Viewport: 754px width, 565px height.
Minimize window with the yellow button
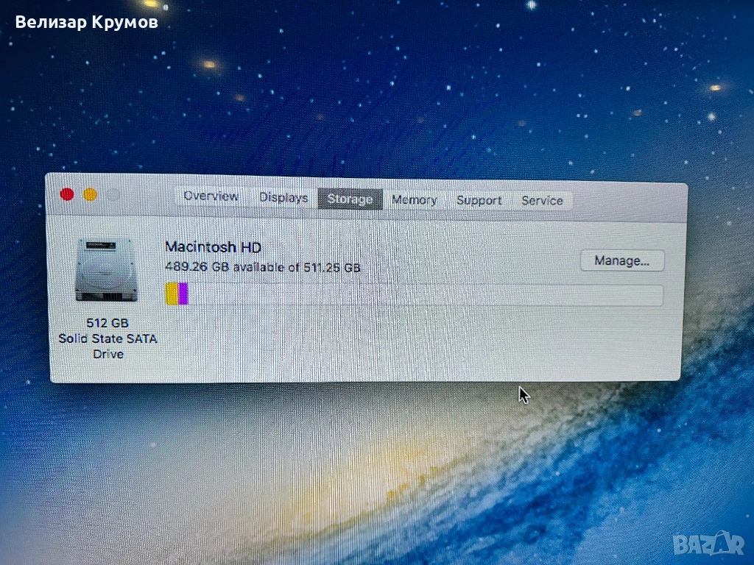(90, 195)
